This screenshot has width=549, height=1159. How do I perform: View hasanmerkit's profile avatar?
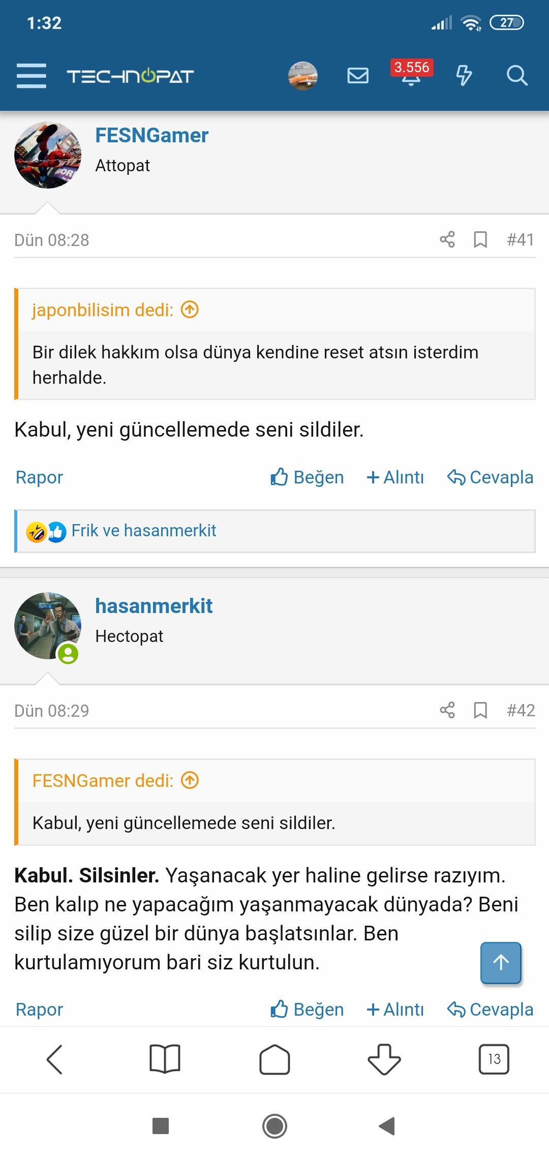[x=47, y=626]
